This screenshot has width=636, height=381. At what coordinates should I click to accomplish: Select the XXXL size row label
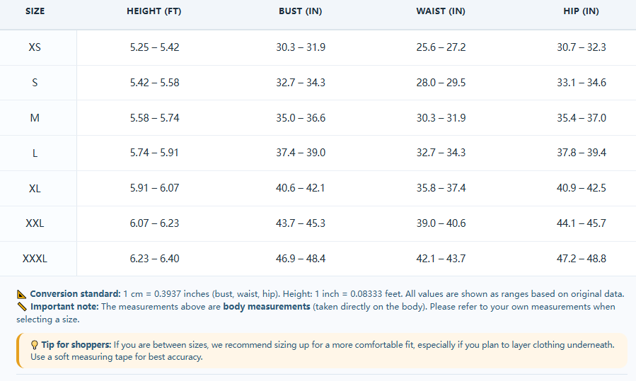point(35,259)
